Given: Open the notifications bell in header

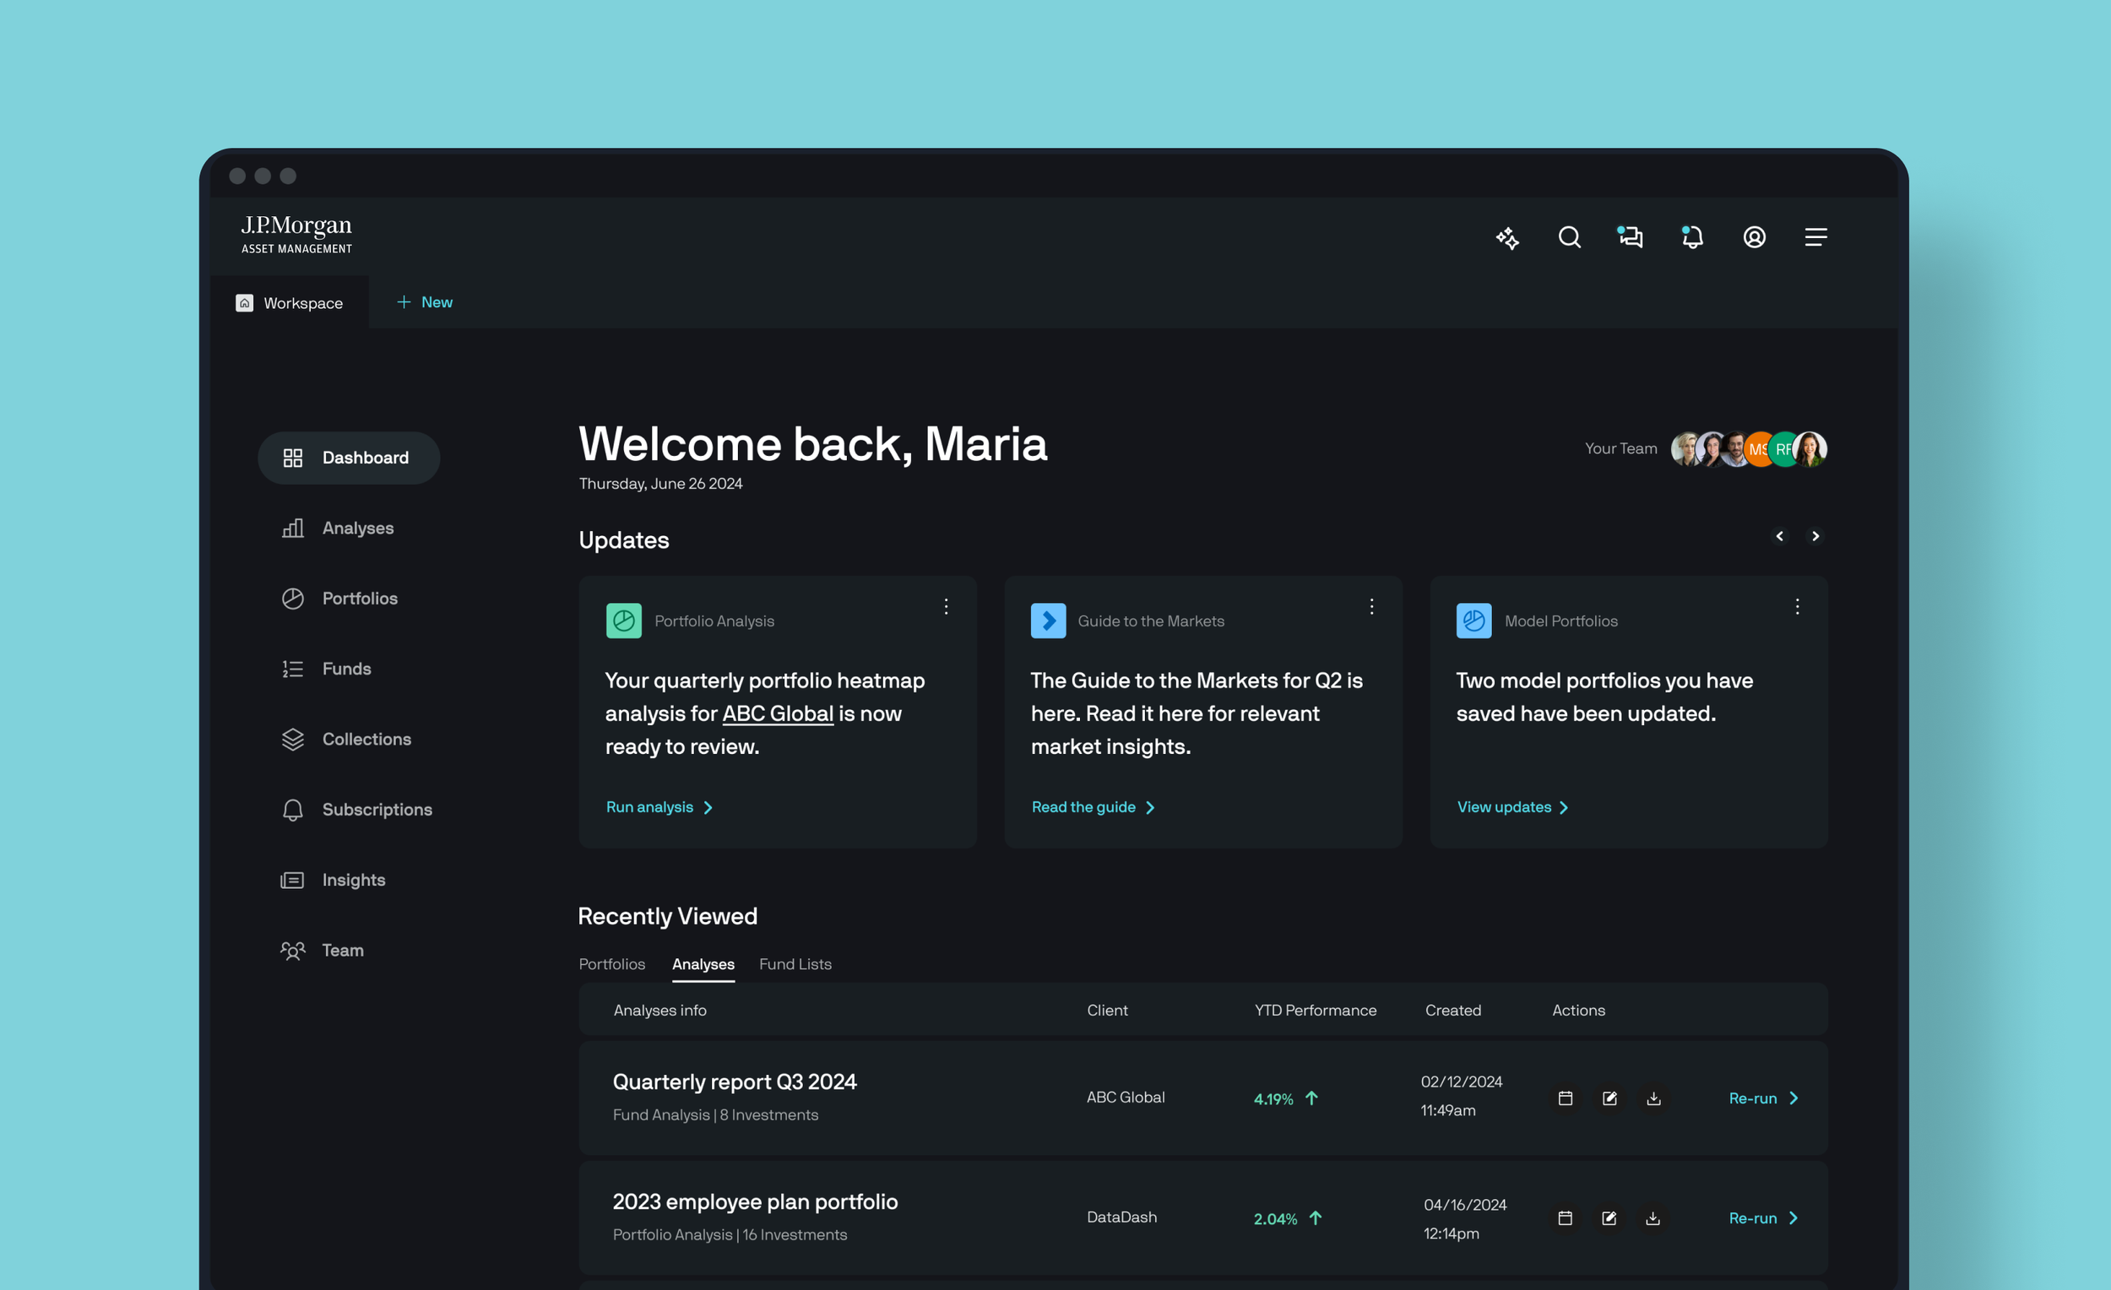Looking at the screenshot, I should tap(1692, 237).
